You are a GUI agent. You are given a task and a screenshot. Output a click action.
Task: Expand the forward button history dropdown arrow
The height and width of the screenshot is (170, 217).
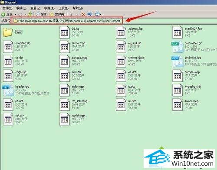(25, 14)
